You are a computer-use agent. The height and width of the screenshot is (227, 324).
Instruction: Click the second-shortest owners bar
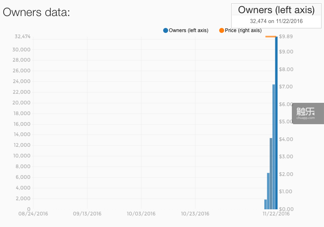(x=268, y=191)
